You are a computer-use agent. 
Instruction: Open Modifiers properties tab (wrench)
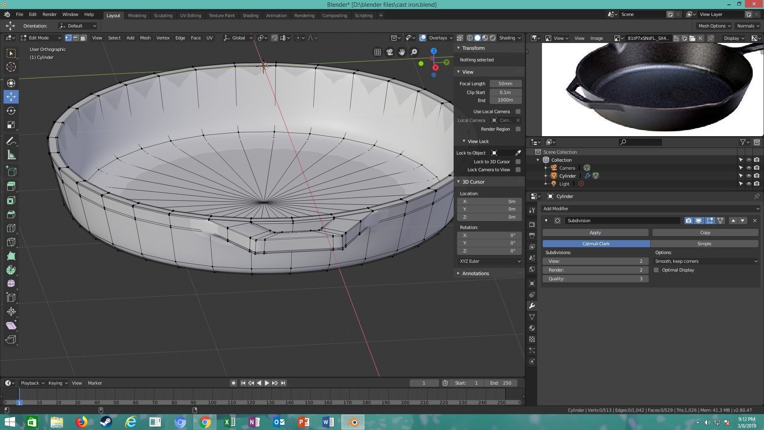532,306
